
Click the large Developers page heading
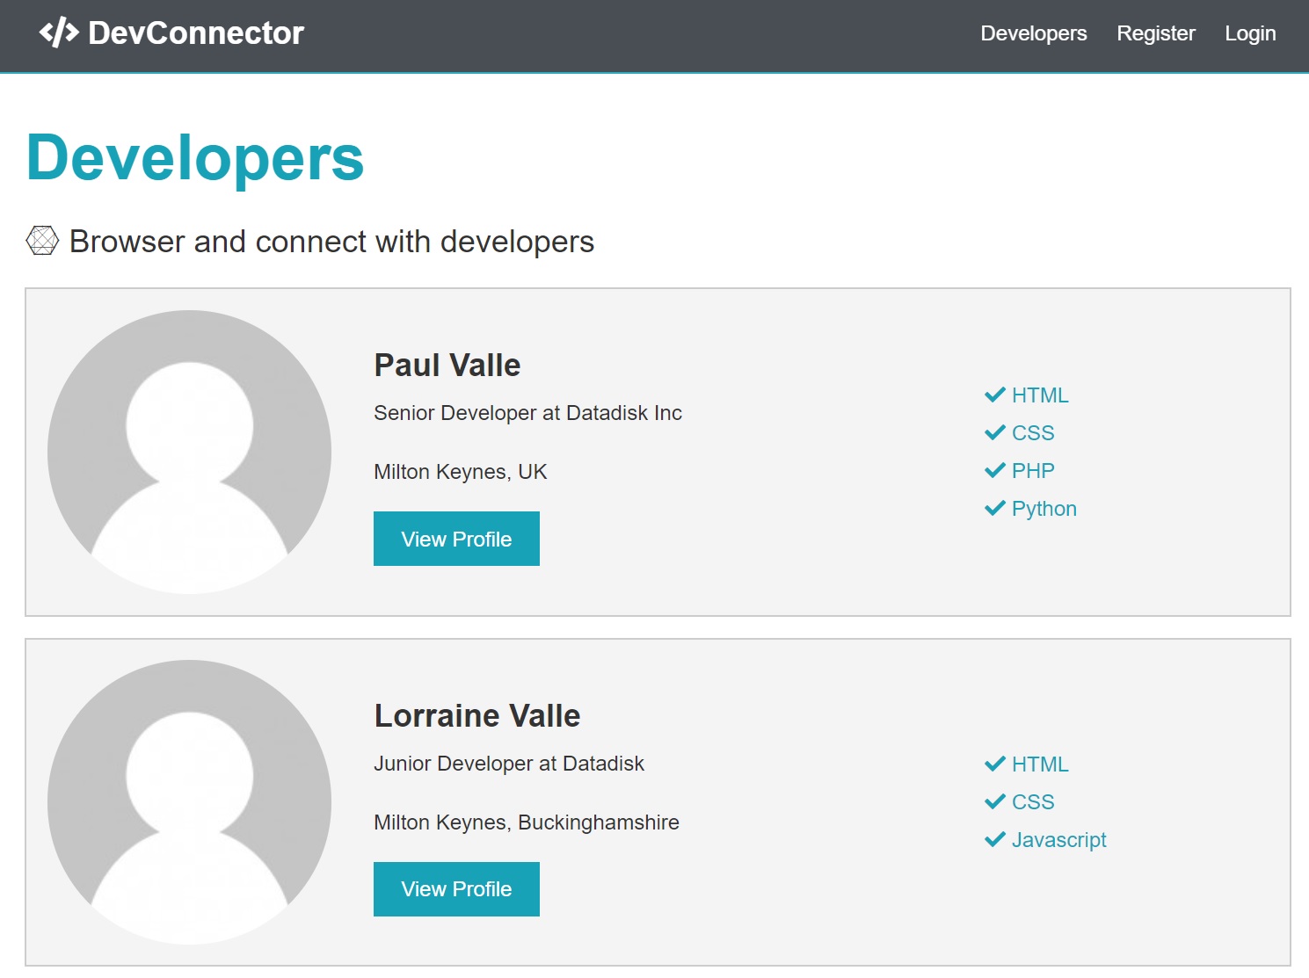click(195, 158)
